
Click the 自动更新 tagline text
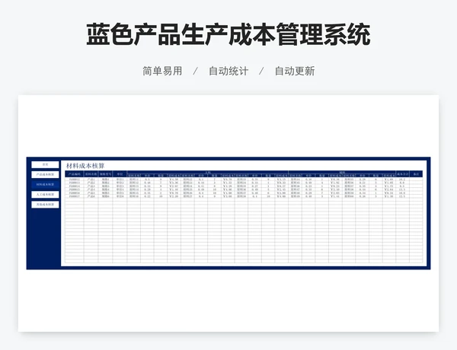(x=295, y=71)
